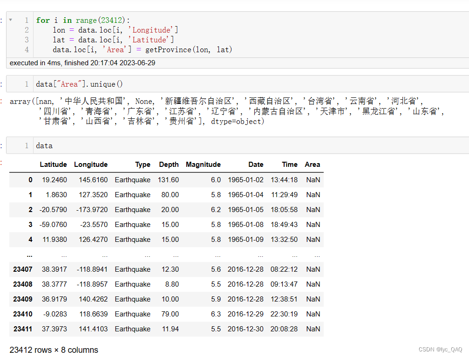Click time 13:44:18
The image size is (469, 357).
pos(284,180)
